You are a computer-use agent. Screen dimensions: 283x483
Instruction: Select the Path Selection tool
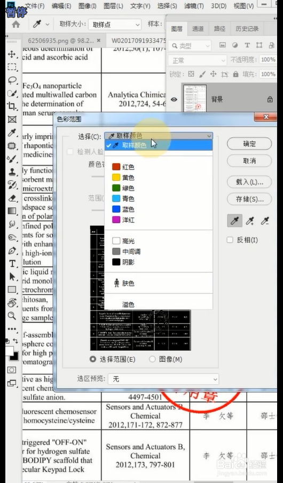click(12, 276)
